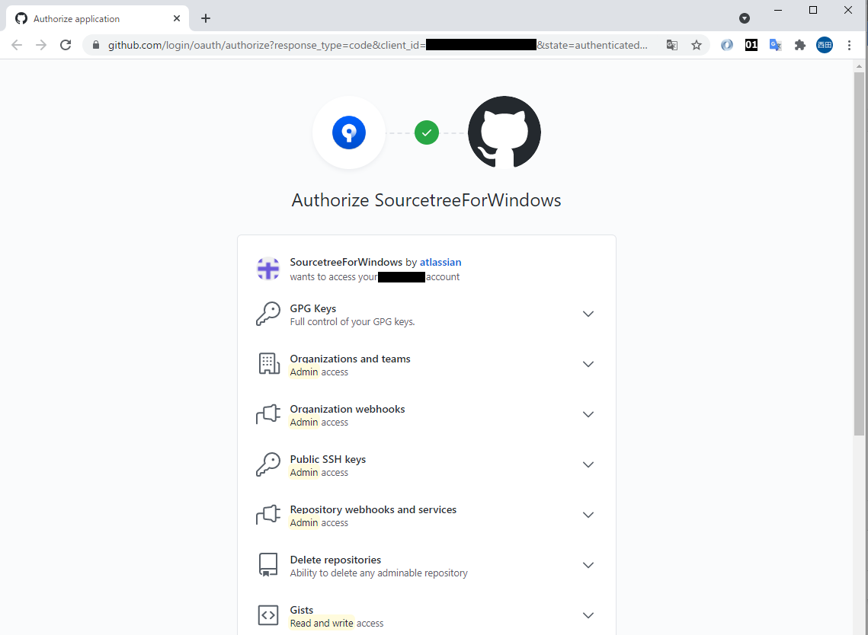Click the Google Translate extension icon
868x635 pixels.
[x=775, y=45]
